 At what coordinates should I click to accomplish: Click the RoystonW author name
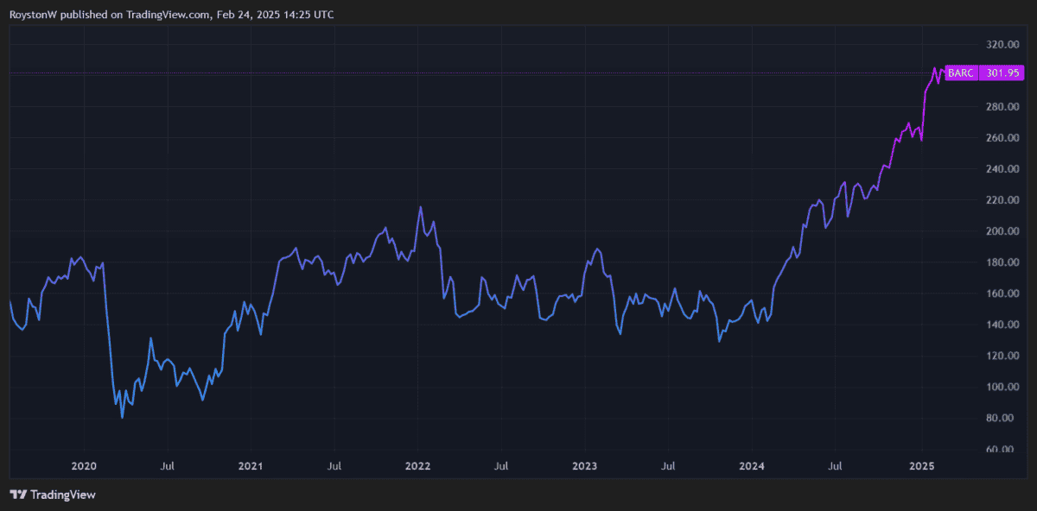click(34, 15)
